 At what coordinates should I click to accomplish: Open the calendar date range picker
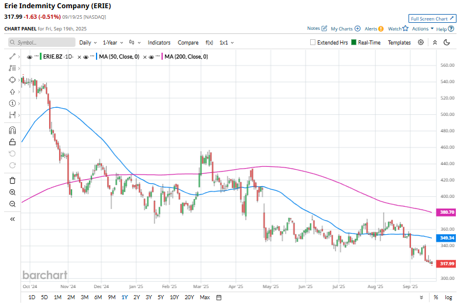coord(218,297)
